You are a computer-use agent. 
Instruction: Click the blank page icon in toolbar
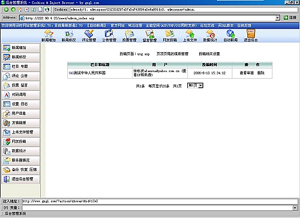coord(40,10)
